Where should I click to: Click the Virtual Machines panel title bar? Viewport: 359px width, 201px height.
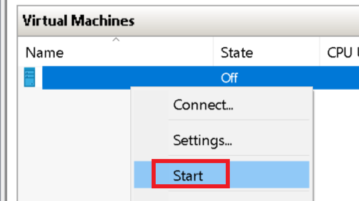(78, 20)
